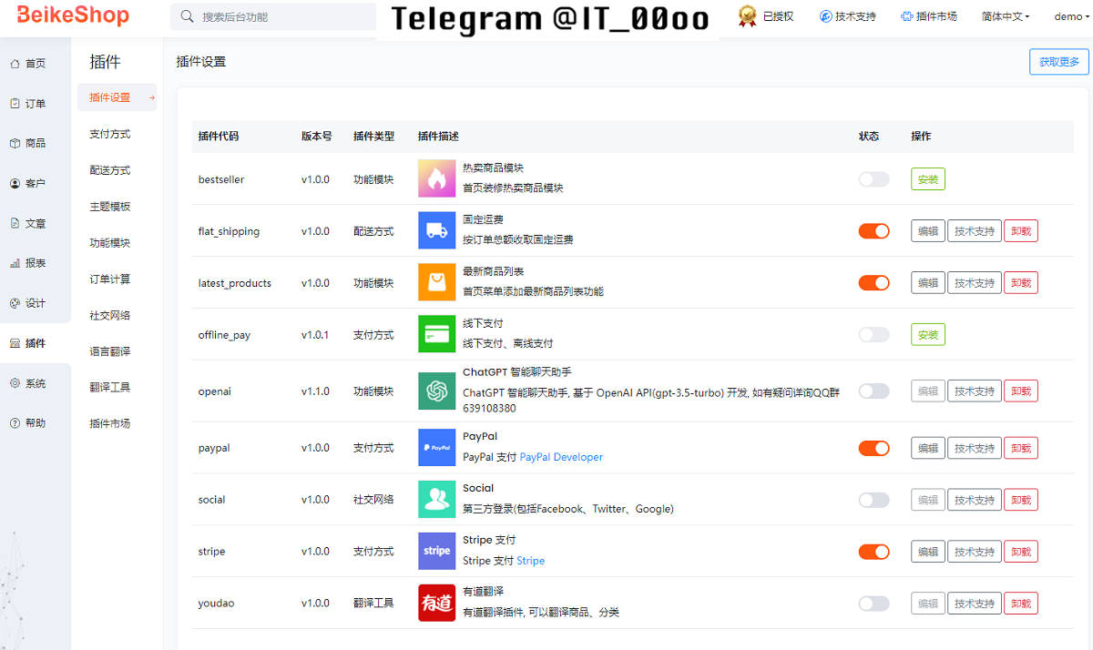This screenshot has height=650, width=1093.
Task: Enable the openai status switch
Action: 873,391
